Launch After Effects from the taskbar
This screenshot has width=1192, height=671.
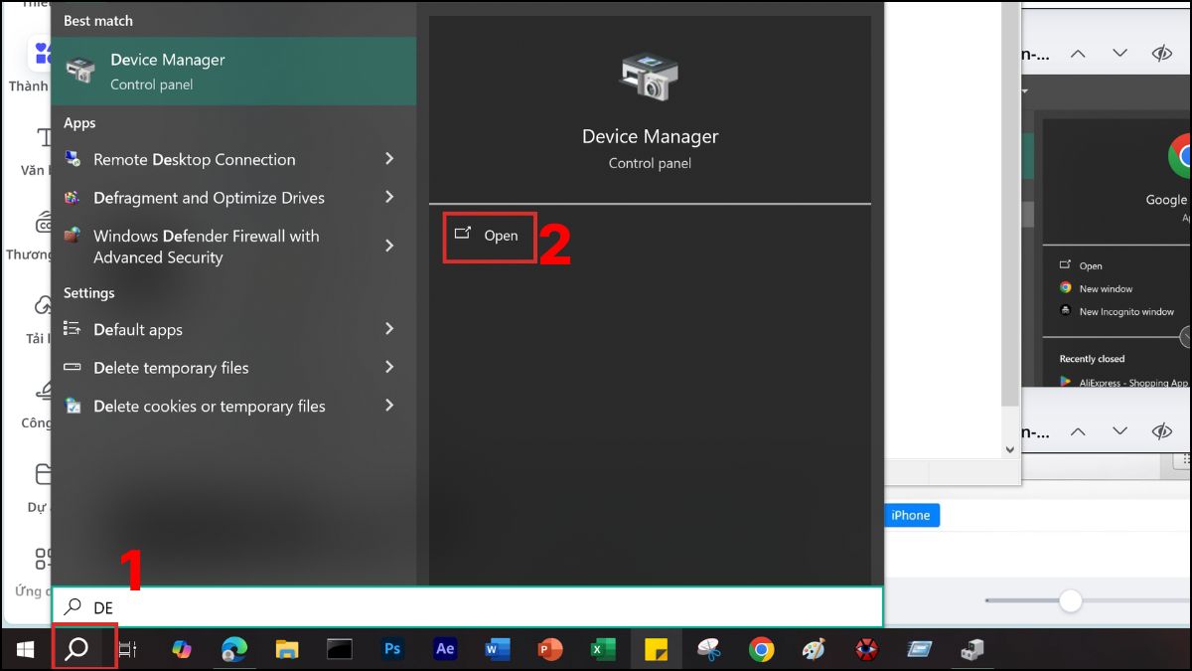[444, 648]
